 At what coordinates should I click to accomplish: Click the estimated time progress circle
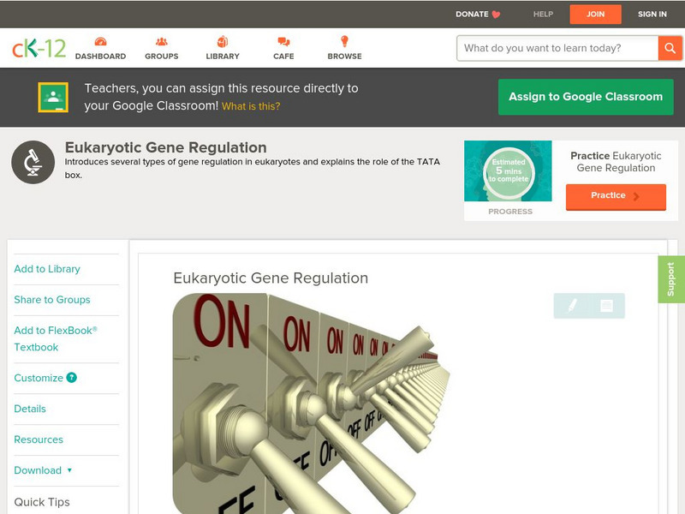(509, 170)
